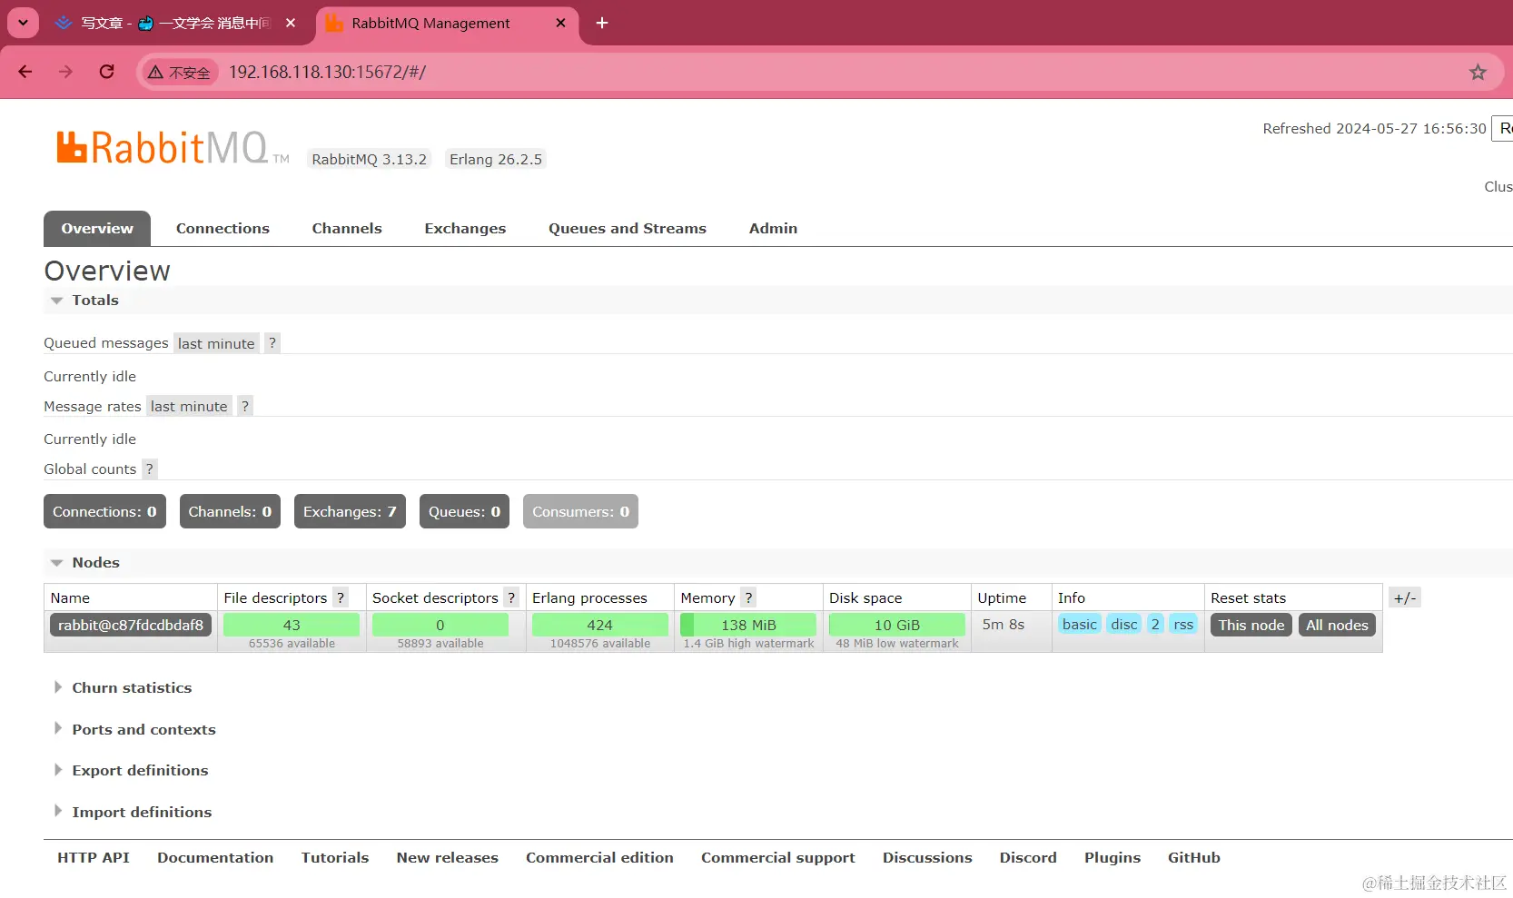1513x898 pixels.
Task: Open the New releases link
Action: 448,858
